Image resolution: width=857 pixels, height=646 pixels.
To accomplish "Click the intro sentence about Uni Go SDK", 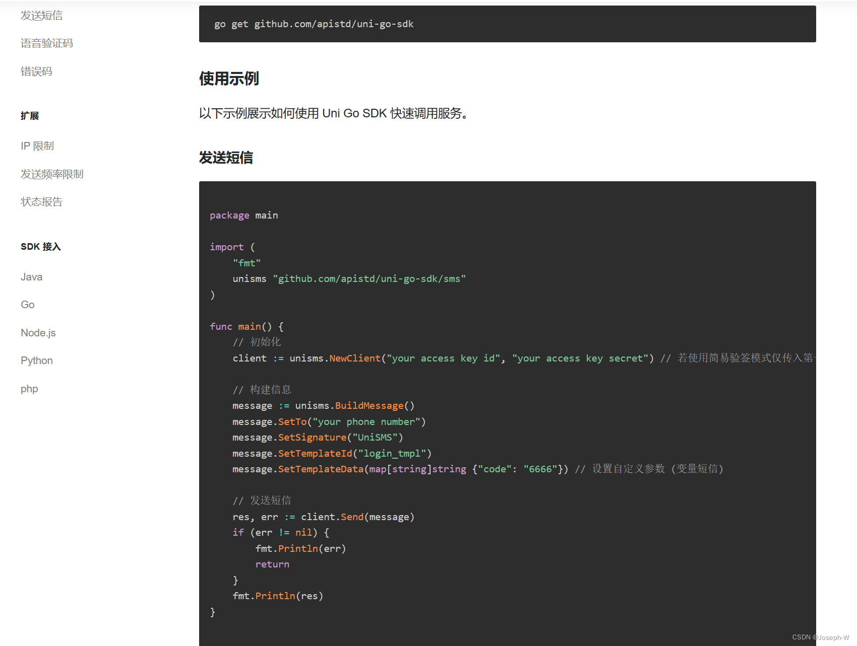I will click(334, 113).
